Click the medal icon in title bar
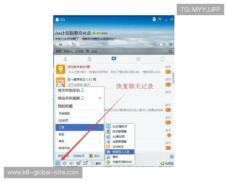228x182 pixels. pos(154,19)
